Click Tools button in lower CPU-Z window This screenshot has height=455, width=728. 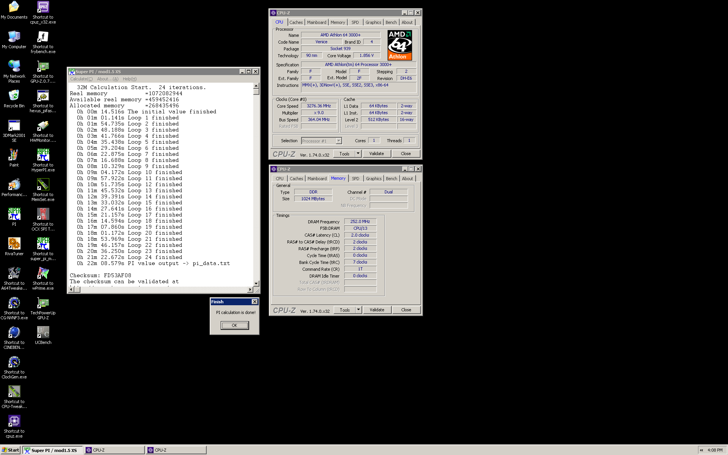(x=345, y=310)
